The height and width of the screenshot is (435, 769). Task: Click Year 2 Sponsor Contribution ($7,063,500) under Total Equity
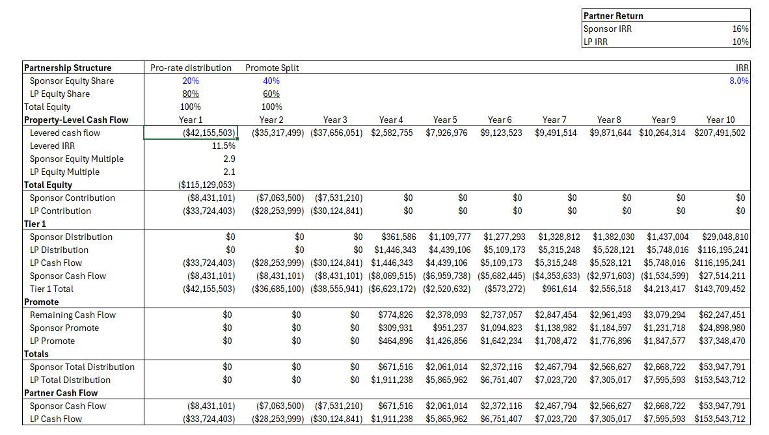click(x=280, y=198)
